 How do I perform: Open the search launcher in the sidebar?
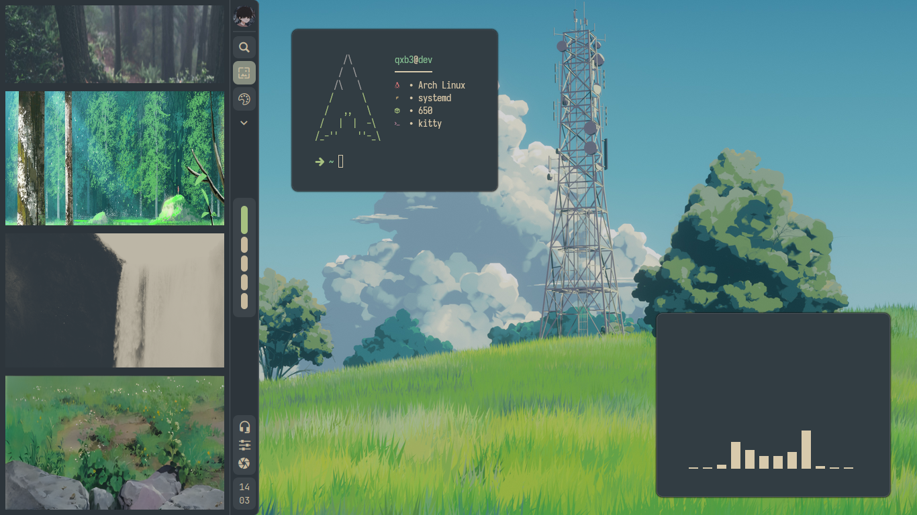244,48
